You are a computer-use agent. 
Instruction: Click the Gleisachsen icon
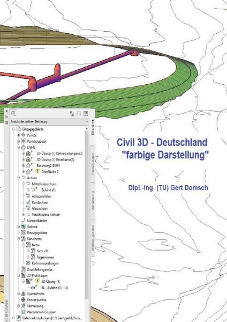28,208
